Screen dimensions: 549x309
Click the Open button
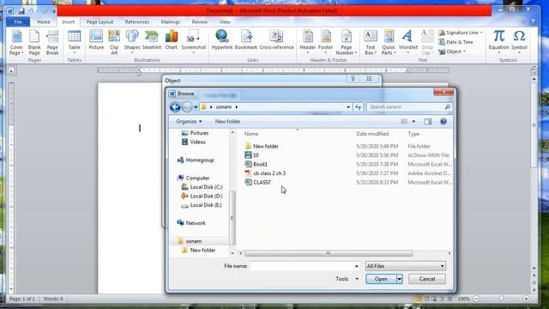click(x=381, y=279)
